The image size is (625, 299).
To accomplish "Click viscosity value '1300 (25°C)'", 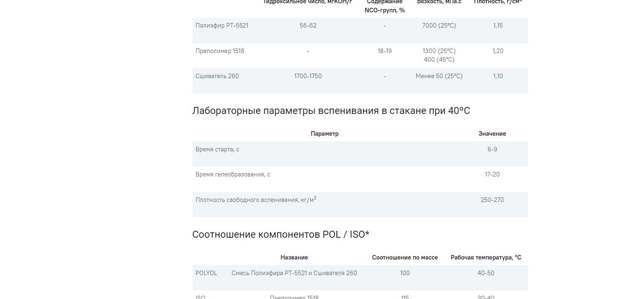I will [439, 51].
